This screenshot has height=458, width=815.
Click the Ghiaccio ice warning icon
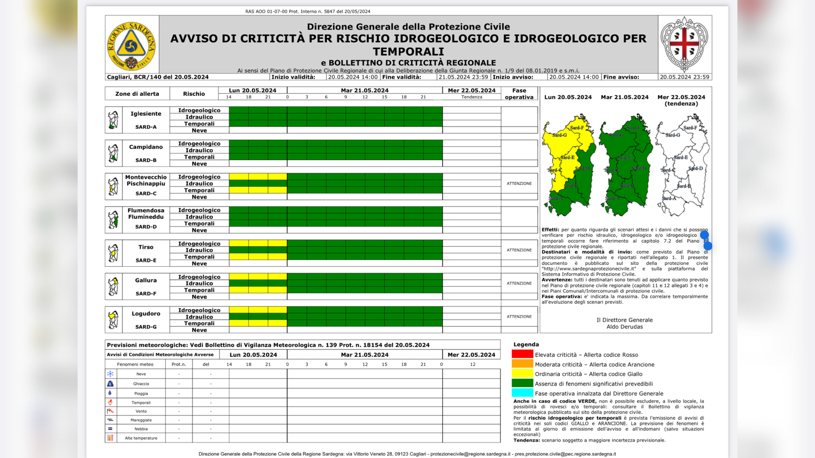110,384
